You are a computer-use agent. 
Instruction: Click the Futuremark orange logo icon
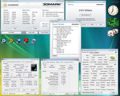[5, 5]
